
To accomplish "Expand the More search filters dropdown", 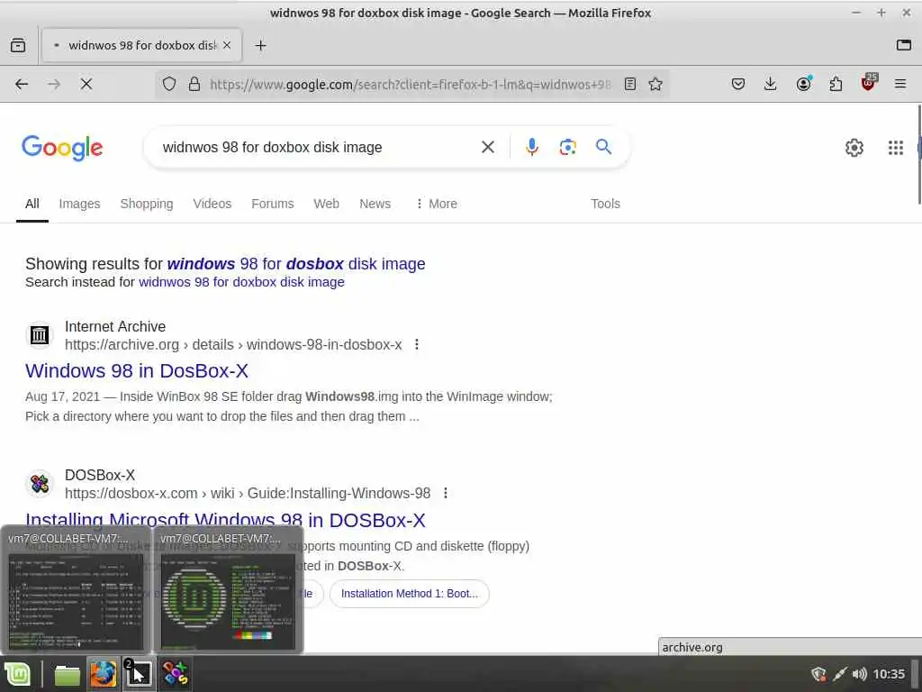I will coord(437,204).
